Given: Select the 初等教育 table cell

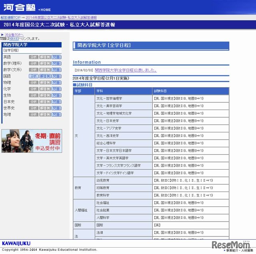Looking at the screenshot, I should 124,188.
